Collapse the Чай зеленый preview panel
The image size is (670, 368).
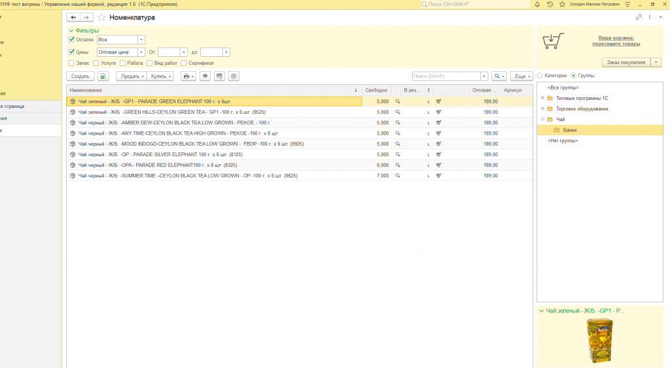(x=541, y=311)
